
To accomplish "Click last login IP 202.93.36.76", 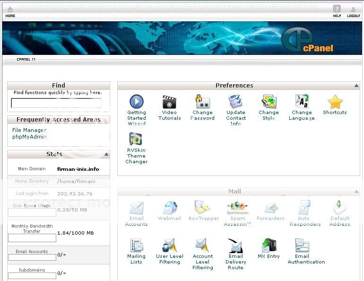I will pos(75,193).
